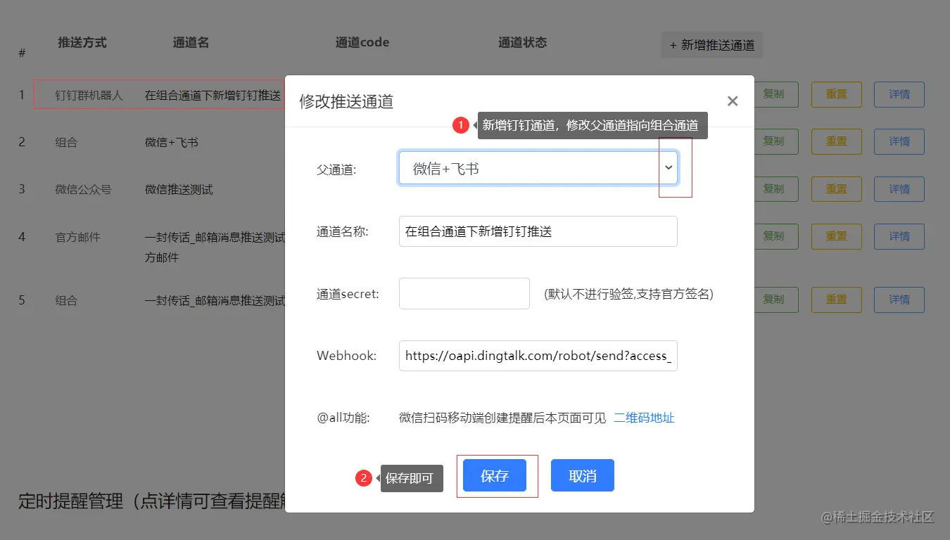Click inside the 通道secret input field

tap(464, 294)
